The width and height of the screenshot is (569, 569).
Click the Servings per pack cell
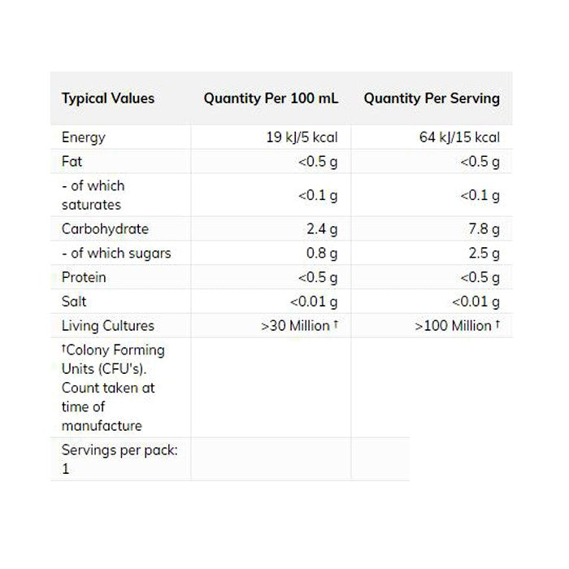tap(119, 459)
